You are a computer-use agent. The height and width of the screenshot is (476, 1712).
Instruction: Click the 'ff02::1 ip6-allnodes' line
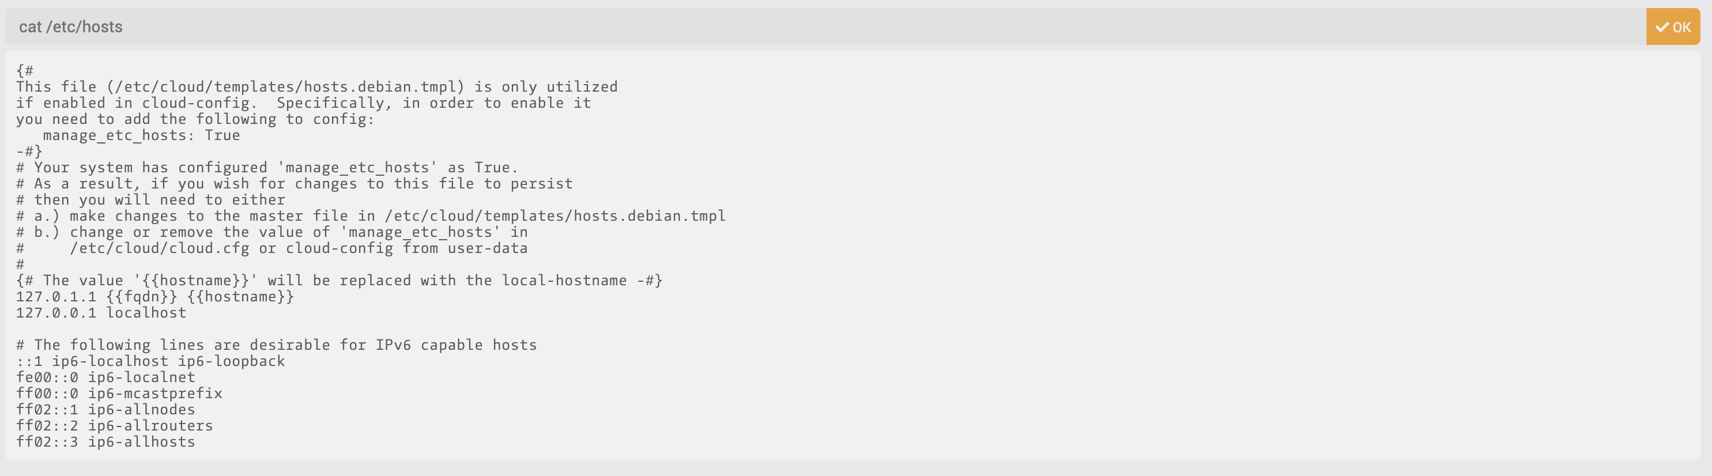tap(105, 410)
